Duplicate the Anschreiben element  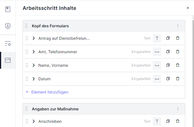click(x=168, y=121)
